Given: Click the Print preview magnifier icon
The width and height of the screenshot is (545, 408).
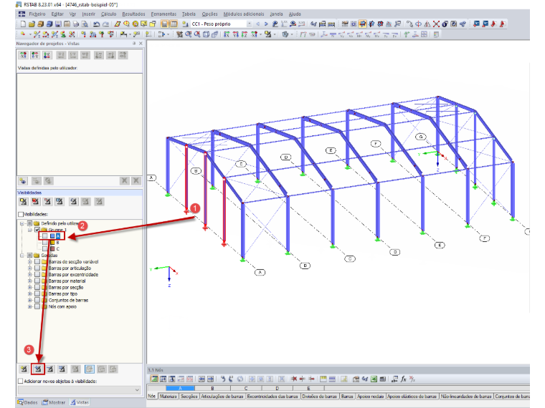Looking at the screenshot, I should 85,24.
